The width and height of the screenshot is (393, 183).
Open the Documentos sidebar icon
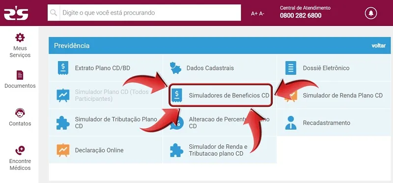coord(20,75)
